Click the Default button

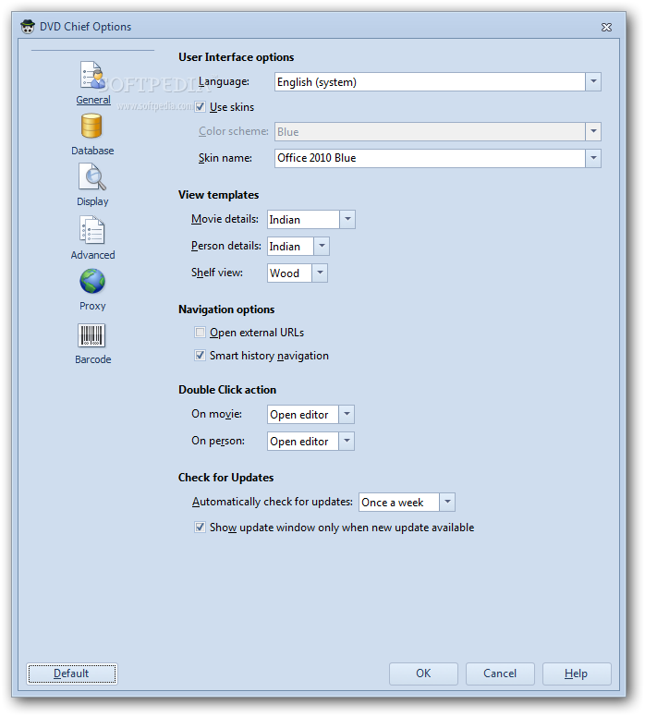coord(72,674)
